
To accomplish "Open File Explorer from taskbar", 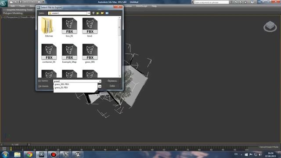I will (x=18, y=154).
